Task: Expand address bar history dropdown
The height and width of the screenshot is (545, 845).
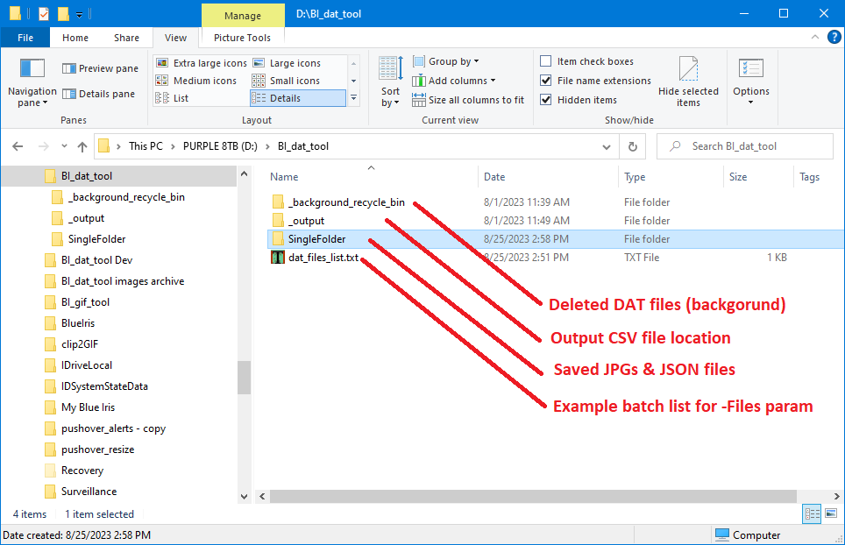Action: click(607, 146)
